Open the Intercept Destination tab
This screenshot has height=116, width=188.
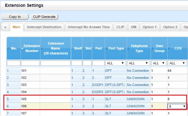[x=44, y=27]
